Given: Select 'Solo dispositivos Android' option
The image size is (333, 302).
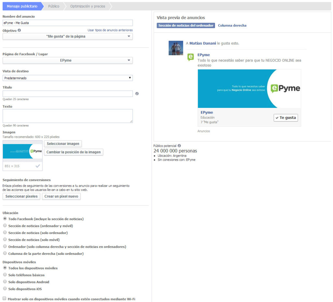Looking at the screenshot, I should [x=5, y=282].
